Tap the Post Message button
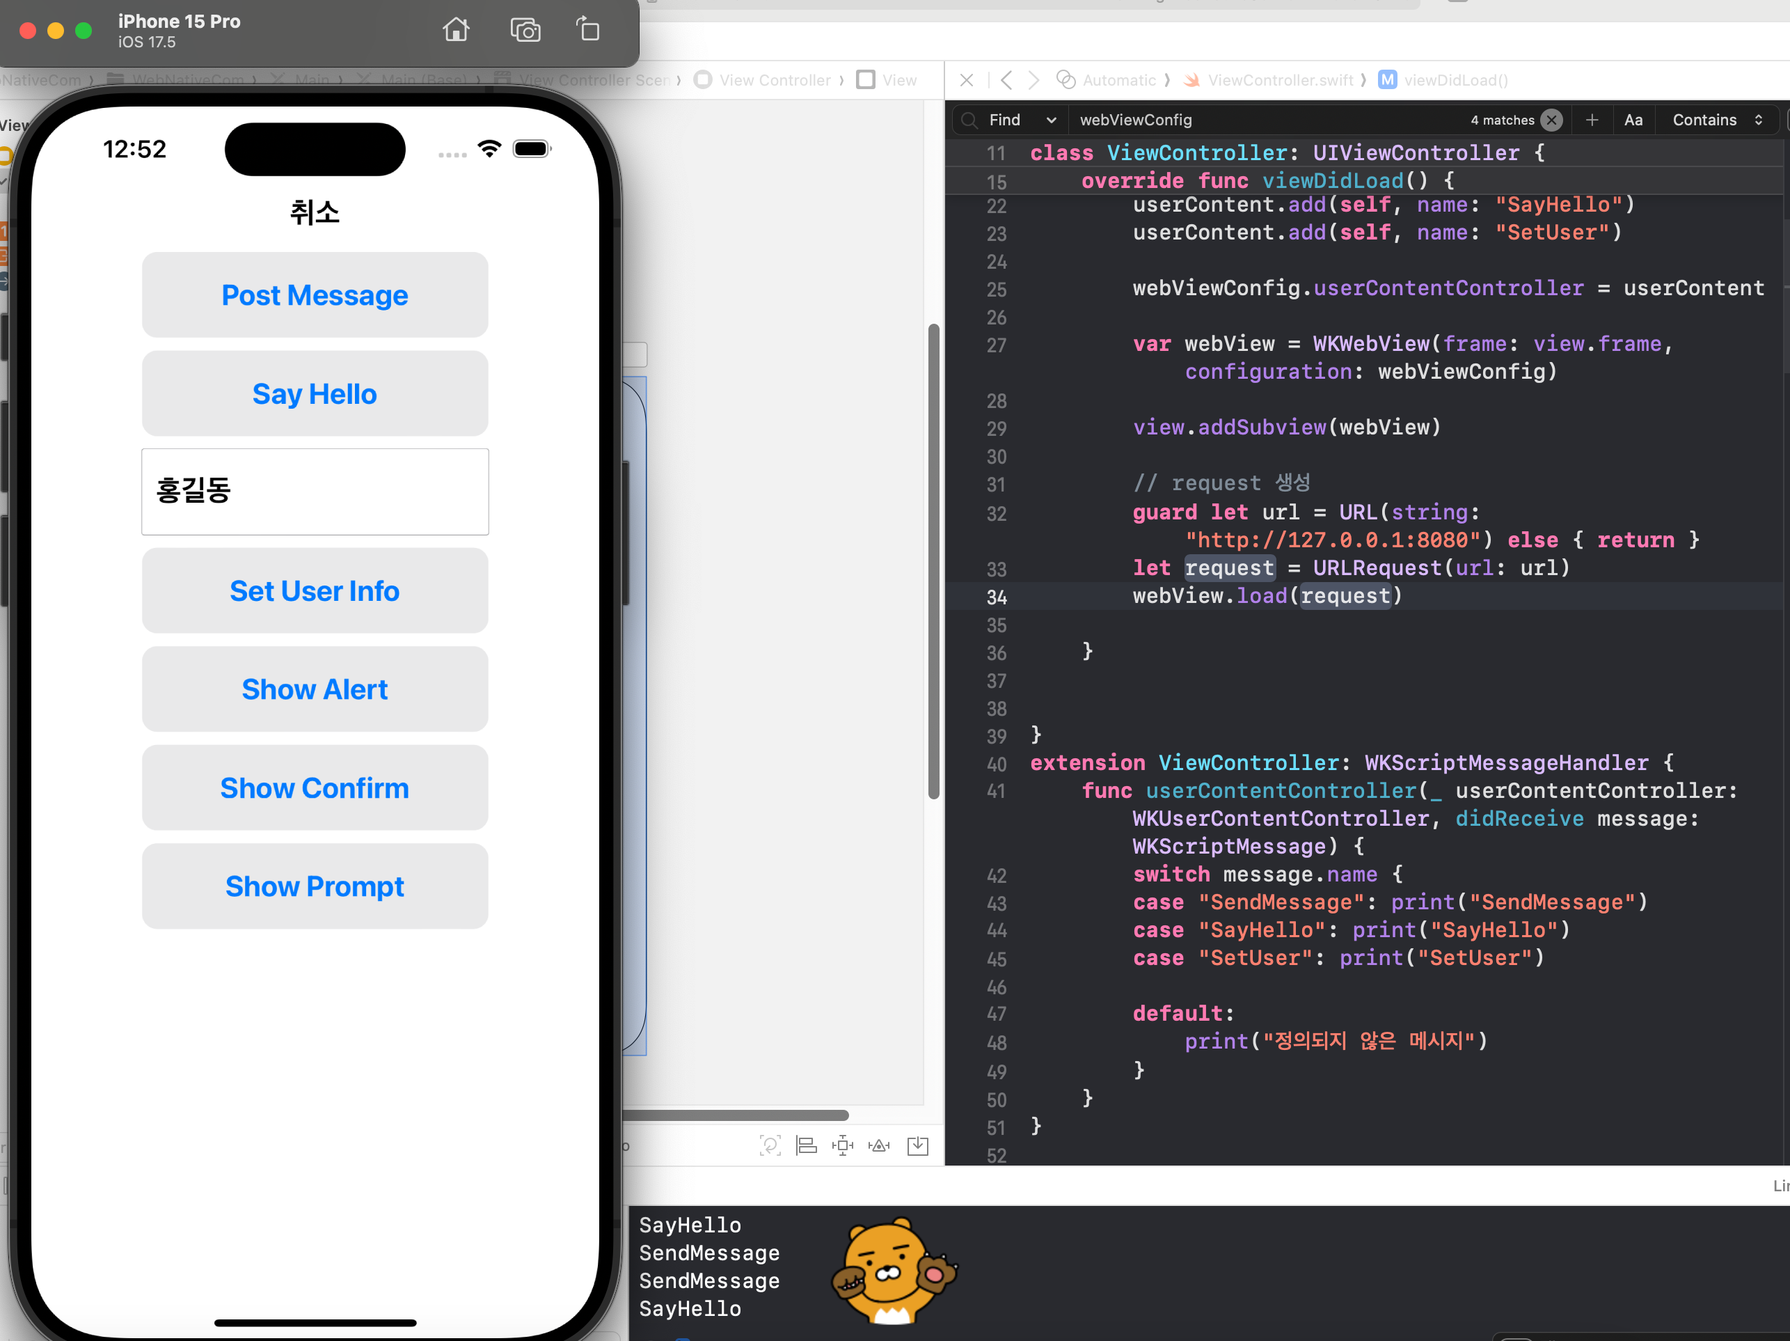The height and width of the screenshot is (1341, 1790). [315, 295]
